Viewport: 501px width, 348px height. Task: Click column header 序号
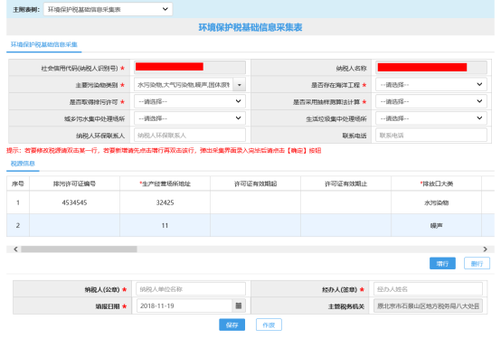pos(18,183)
